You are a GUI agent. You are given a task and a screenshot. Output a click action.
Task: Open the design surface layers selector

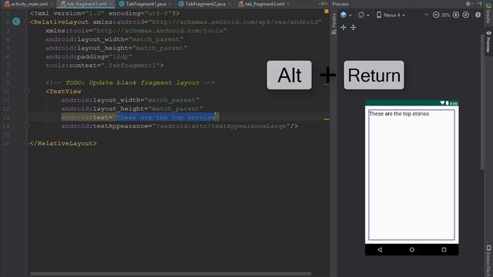344,15
